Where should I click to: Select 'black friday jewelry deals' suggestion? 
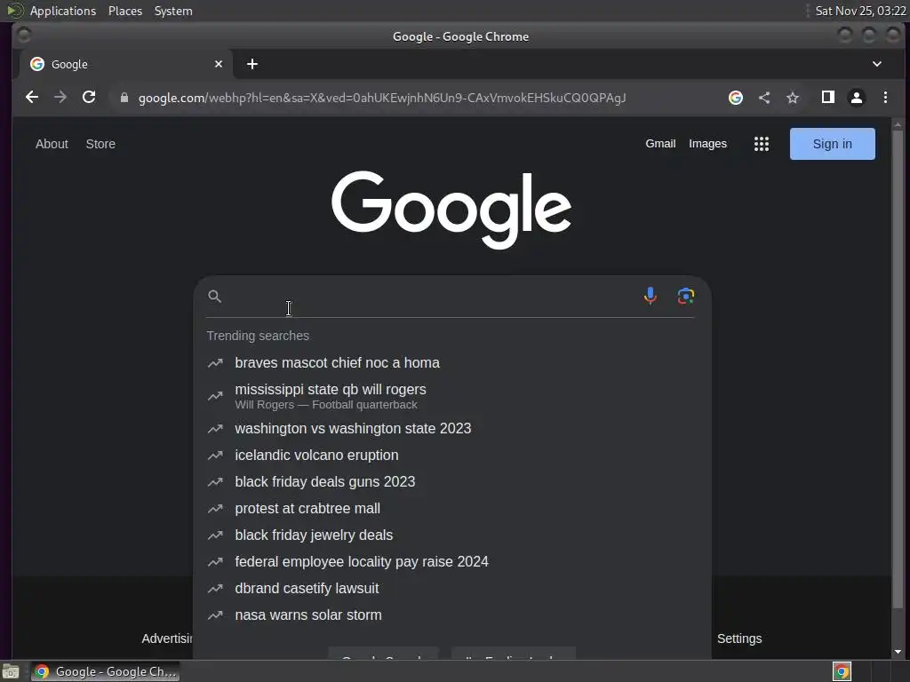tap(451, 535)
